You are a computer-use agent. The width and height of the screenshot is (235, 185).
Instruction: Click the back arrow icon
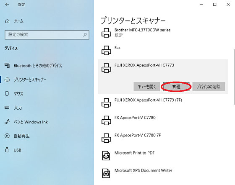click(7, 5)
